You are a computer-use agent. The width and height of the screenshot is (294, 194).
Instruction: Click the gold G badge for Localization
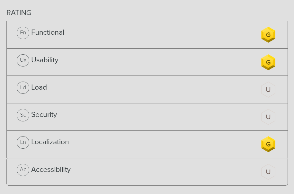(268, 144)
